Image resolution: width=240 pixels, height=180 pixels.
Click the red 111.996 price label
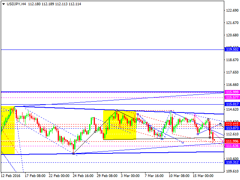[x=231, y=141]
